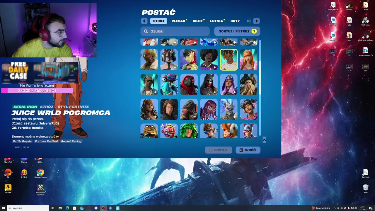Select the afro-haired character outfit
Image resolution: width=375 pixels, height=211 pixels.
pos(209,60)
